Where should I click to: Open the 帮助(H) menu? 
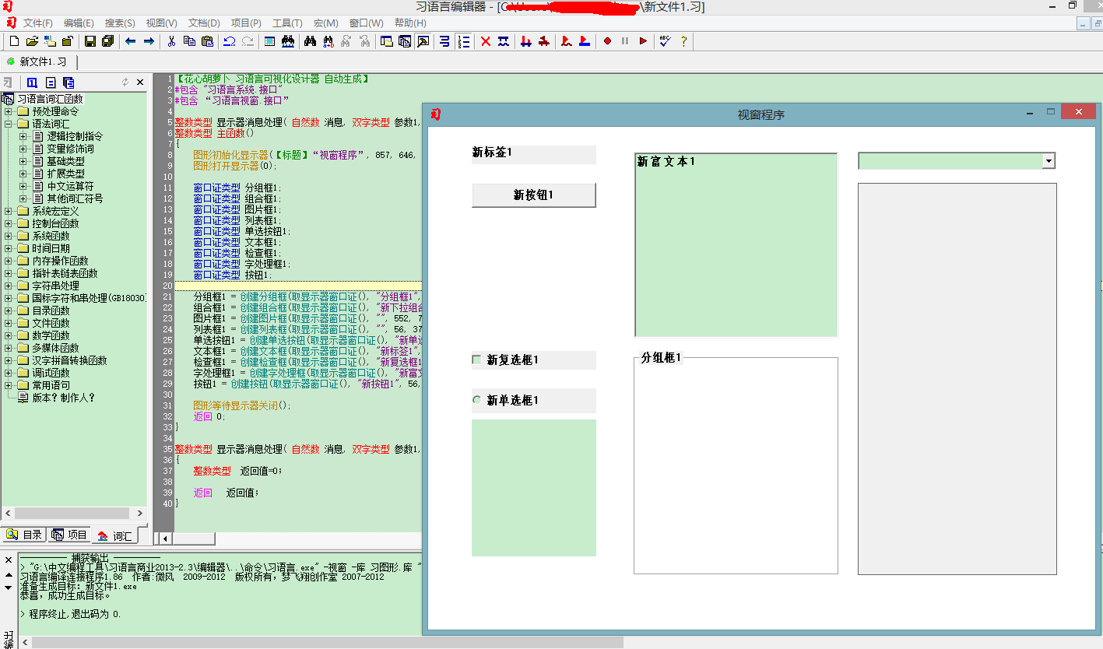click(x=410, y=23)
